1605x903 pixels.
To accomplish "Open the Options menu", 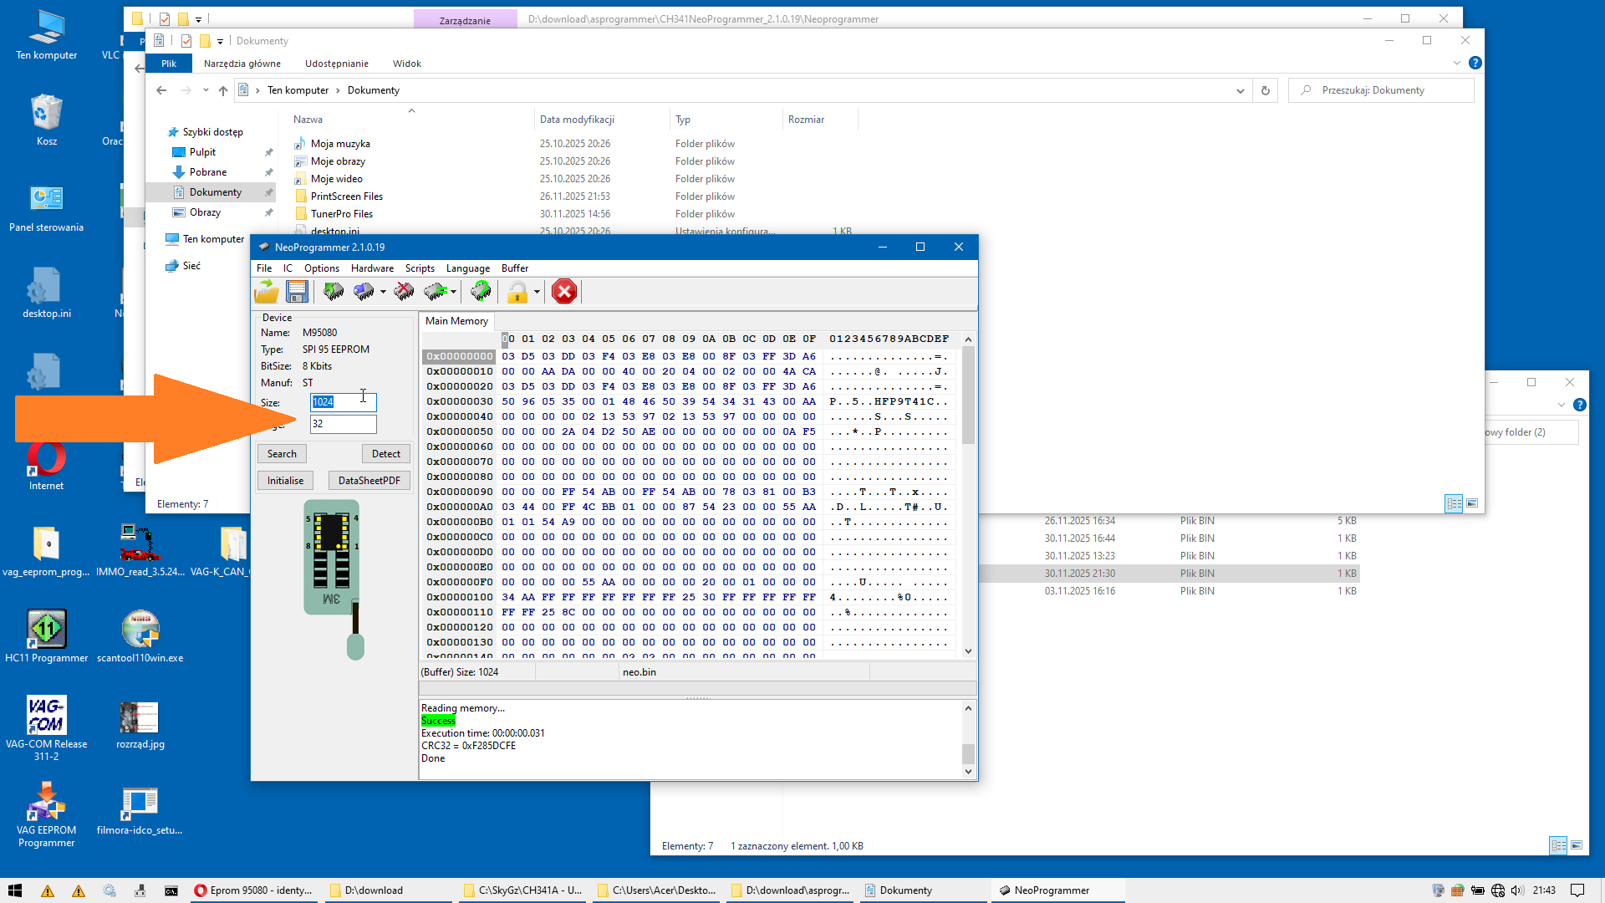I will 322,268.
